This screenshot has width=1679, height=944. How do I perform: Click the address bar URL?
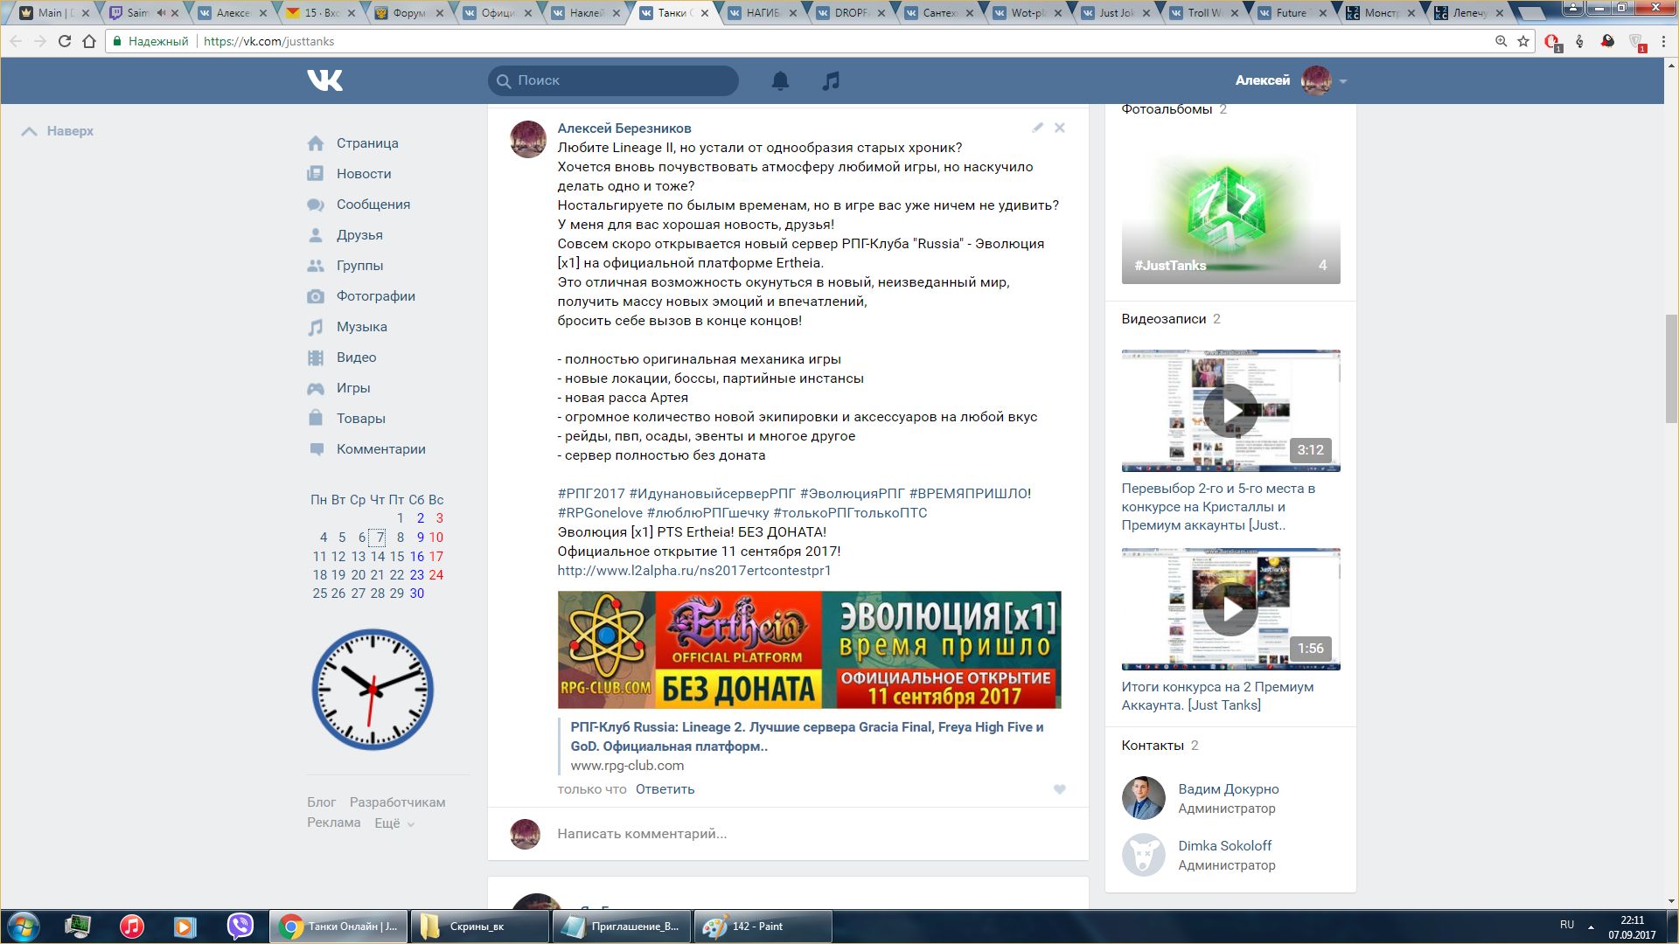click(268, 41)
